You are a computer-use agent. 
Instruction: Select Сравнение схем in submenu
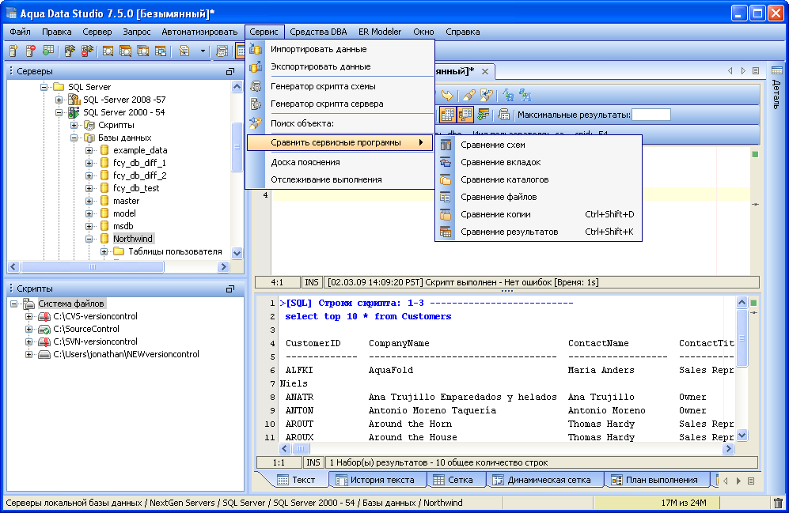(x=538, y=145)
